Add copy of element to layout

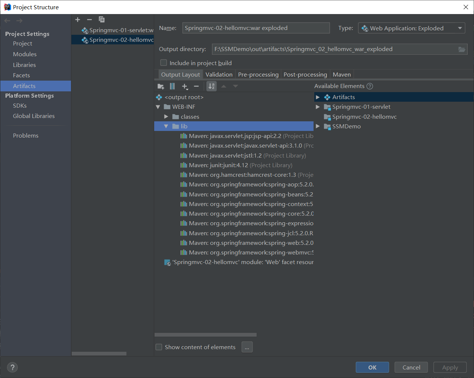(185, 86)
